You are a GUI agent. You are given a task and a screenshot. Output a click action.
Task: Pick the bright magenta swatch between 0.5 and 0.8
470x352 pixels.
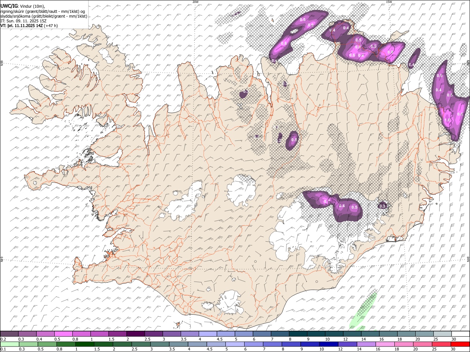click(63, 334)
